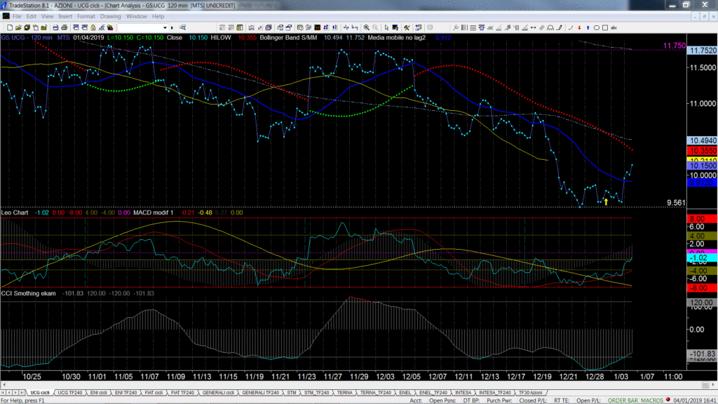718x404 pixels.
Task: Open the Help menu
Action: point(158,16)
